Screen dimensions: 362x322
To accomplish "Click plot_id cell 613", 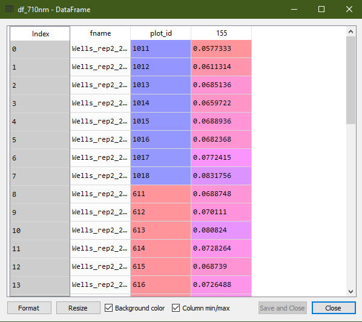I will click(x=160, y=231).
